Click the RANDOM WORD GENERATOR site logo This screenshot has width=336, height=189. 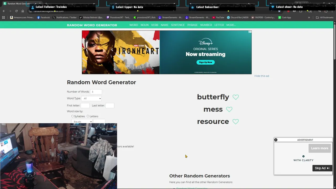pos(92,25)
